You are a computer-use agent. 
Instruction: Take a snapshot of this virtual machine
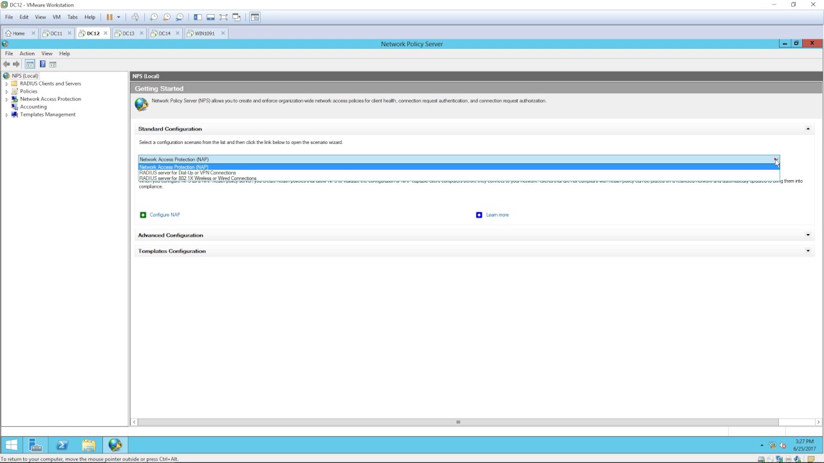[x=154, y=17]
